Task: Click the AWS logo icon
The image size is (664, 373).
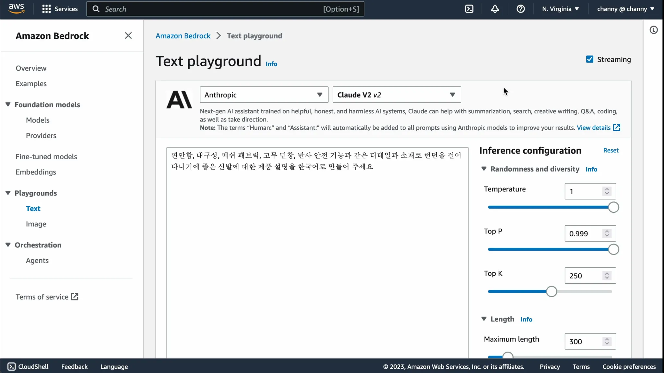Action: (17, 9)
